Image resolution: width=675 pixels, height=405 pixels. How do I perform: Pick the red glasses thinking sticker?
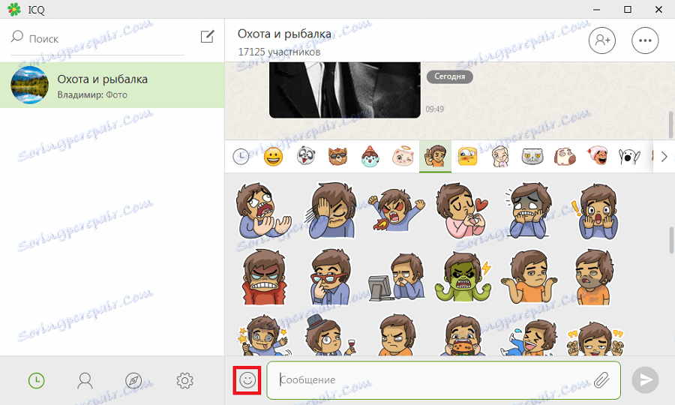pos(330,277)
